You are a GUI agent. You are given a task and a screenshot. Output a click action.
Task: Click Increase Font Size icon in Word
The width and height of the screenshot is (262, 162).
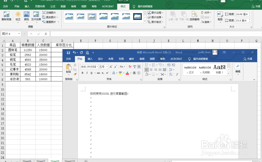(x=111, y=67)
